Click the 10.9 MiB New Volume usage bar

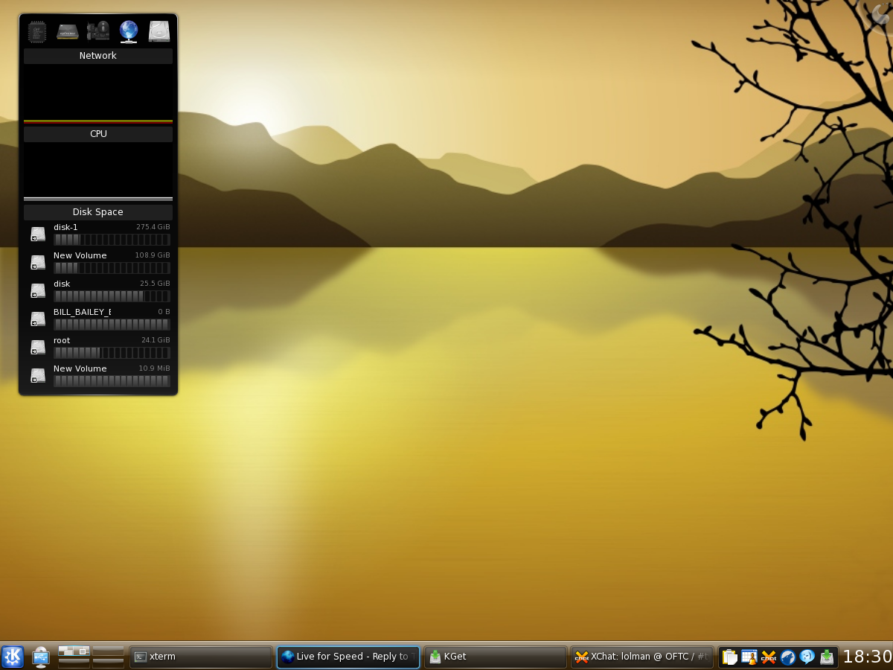coord(112,381)
